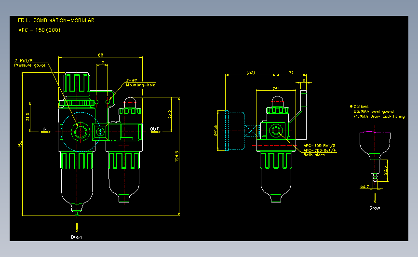Click the ø41.5 gauge diameter dimension
Screen dimensions: 418x257
216,131
